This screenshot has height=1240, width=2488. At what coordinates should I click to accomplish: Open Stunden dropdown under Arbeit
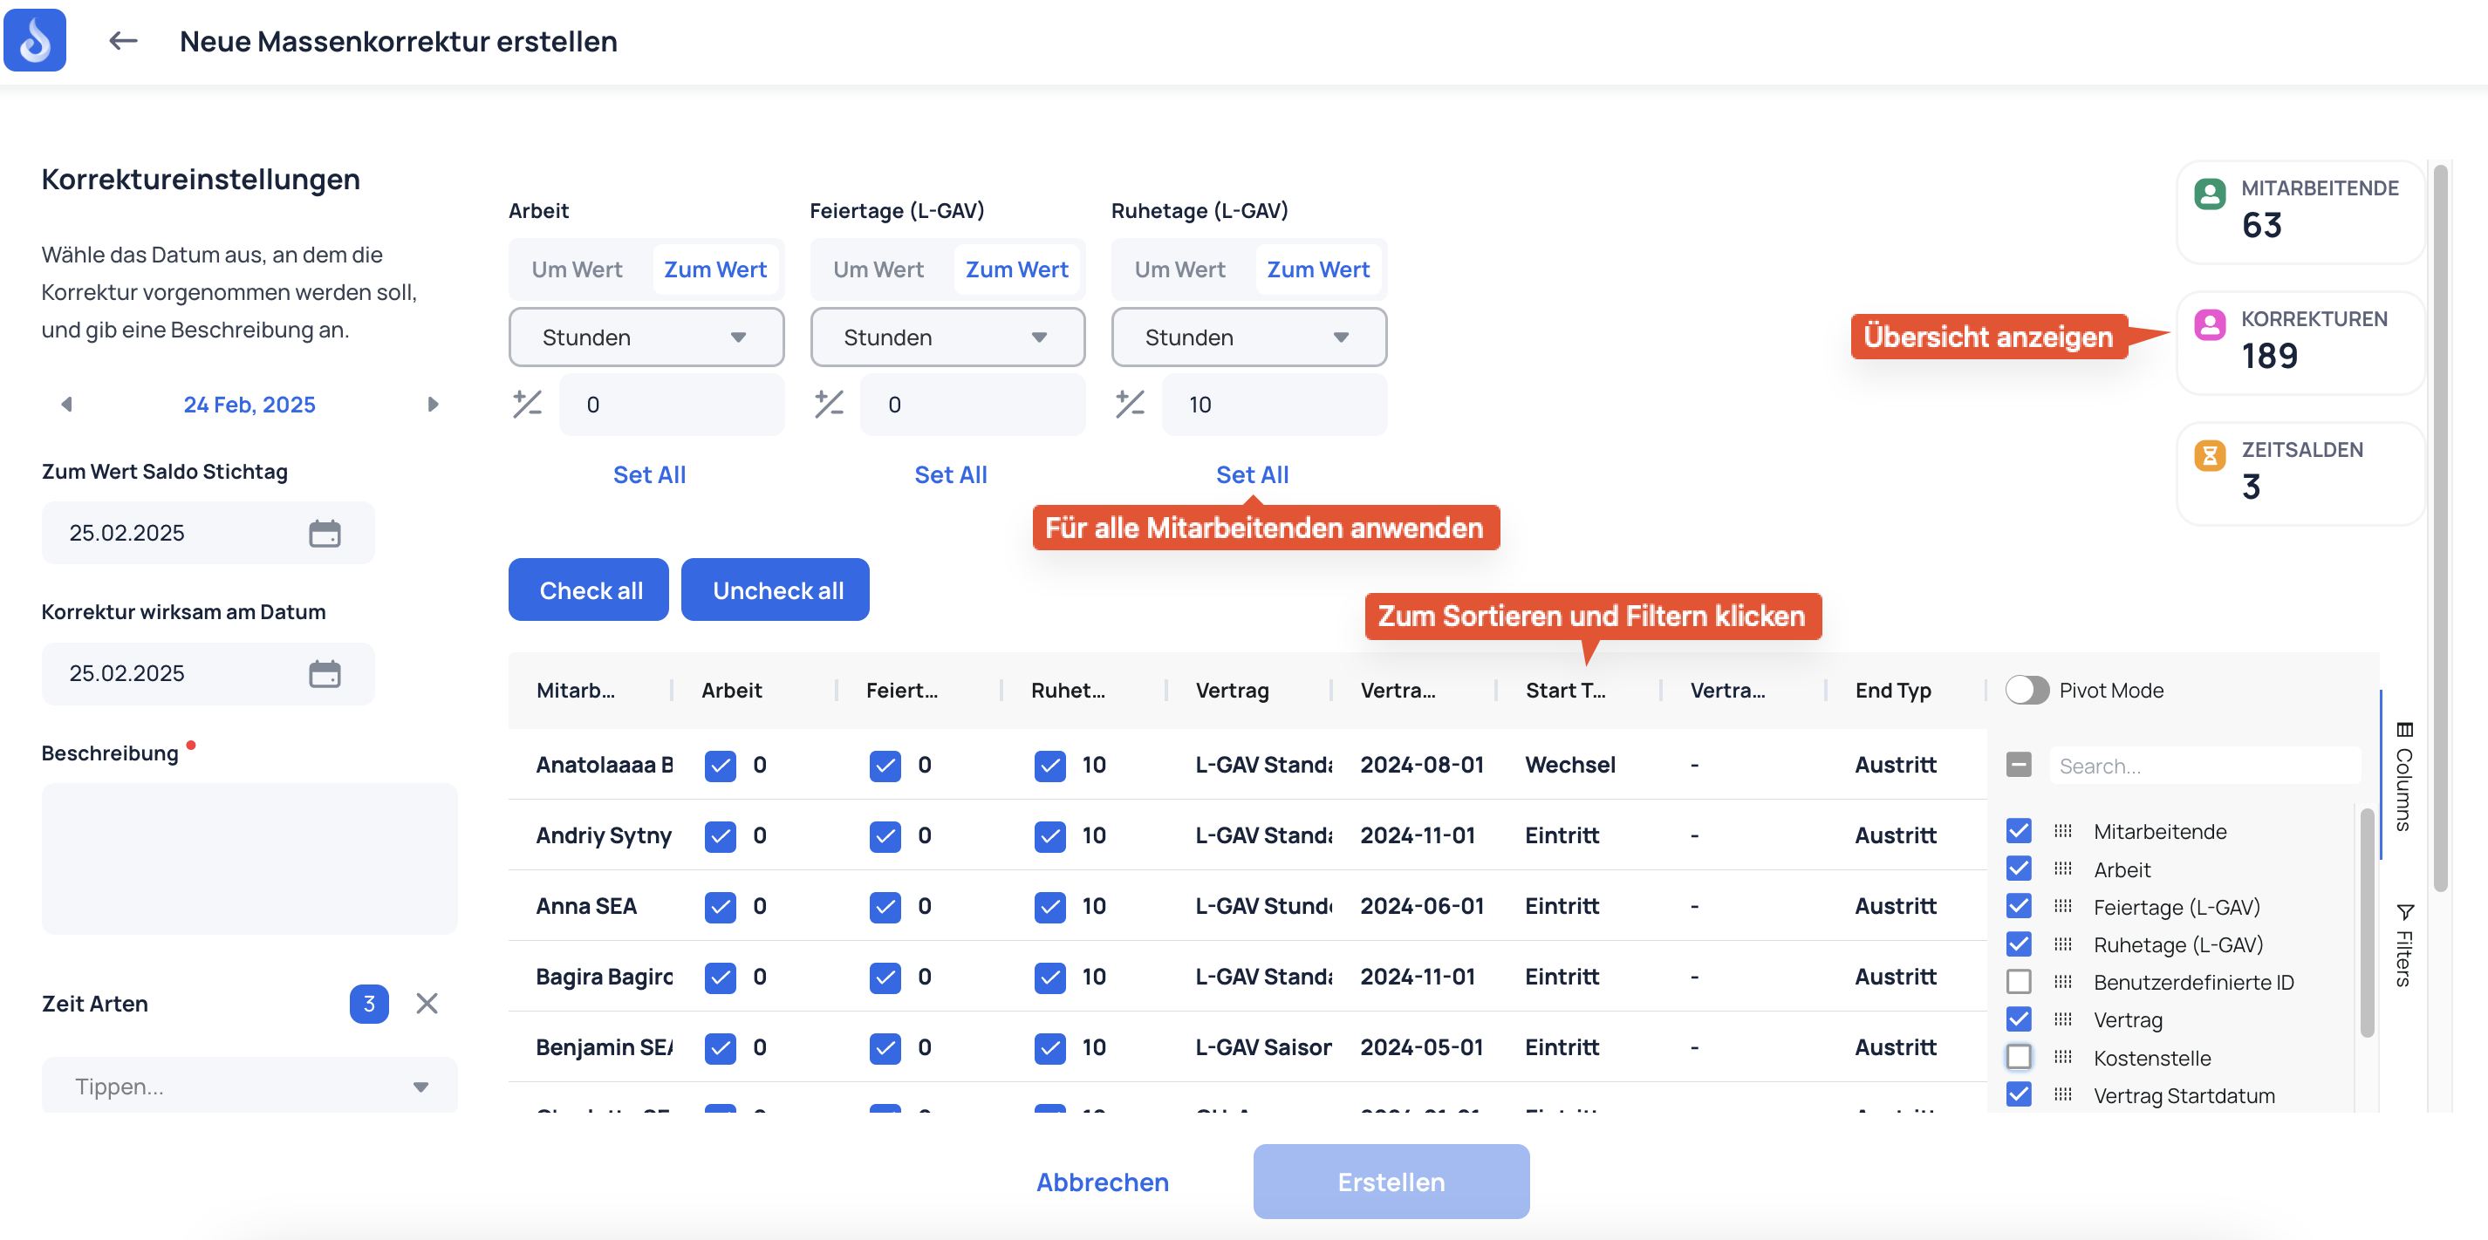646,337
